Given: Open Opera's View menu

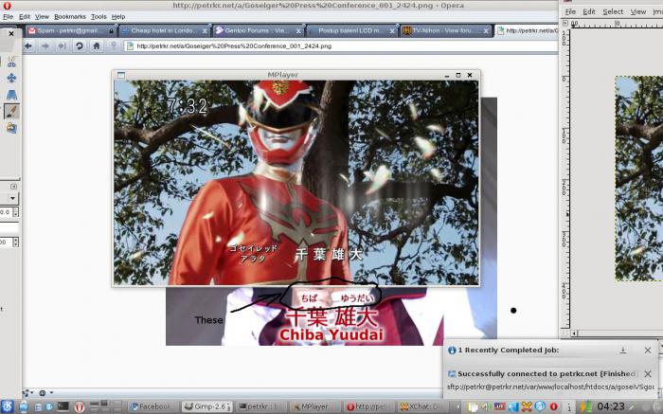Looking at the screenshot, I should coord(42,16).
